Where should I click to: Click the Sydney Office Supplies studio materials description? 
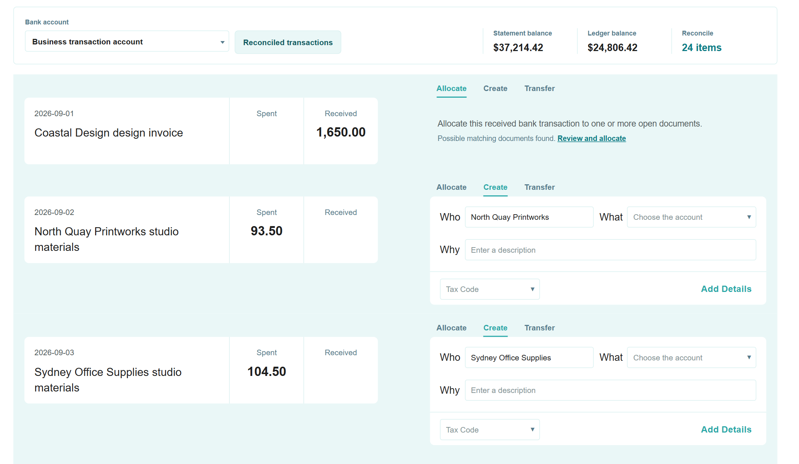[x=108, y=380]
